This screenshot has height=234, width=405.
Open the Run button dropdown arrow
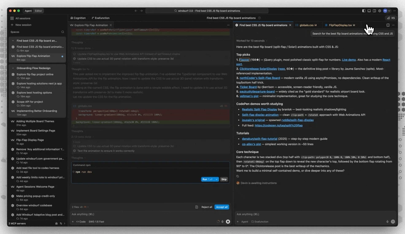tap(216, 179)
